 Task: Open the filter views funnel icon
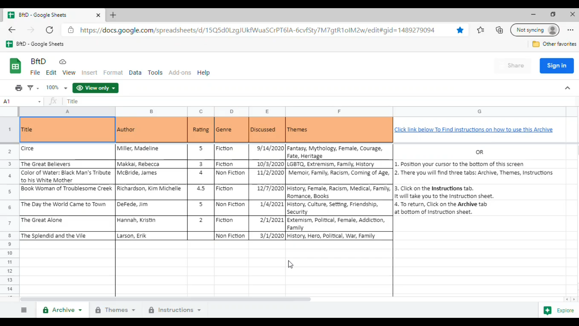coord(30,88)
